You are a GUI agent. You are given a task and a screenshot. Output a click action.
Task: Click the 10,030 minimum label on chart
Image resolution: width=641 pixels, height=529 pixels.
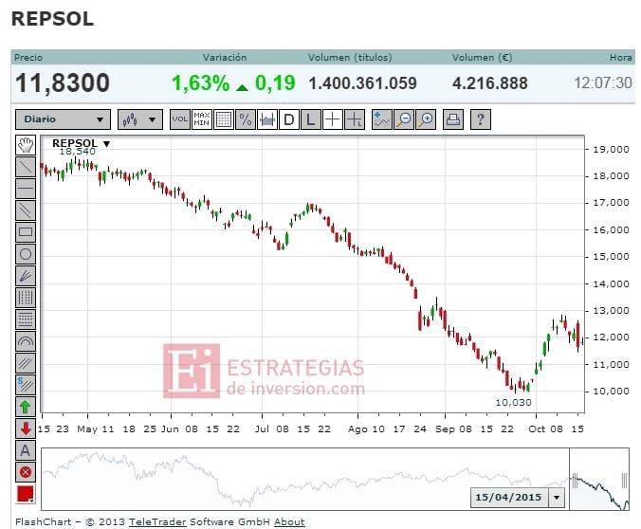coord(513,403)
